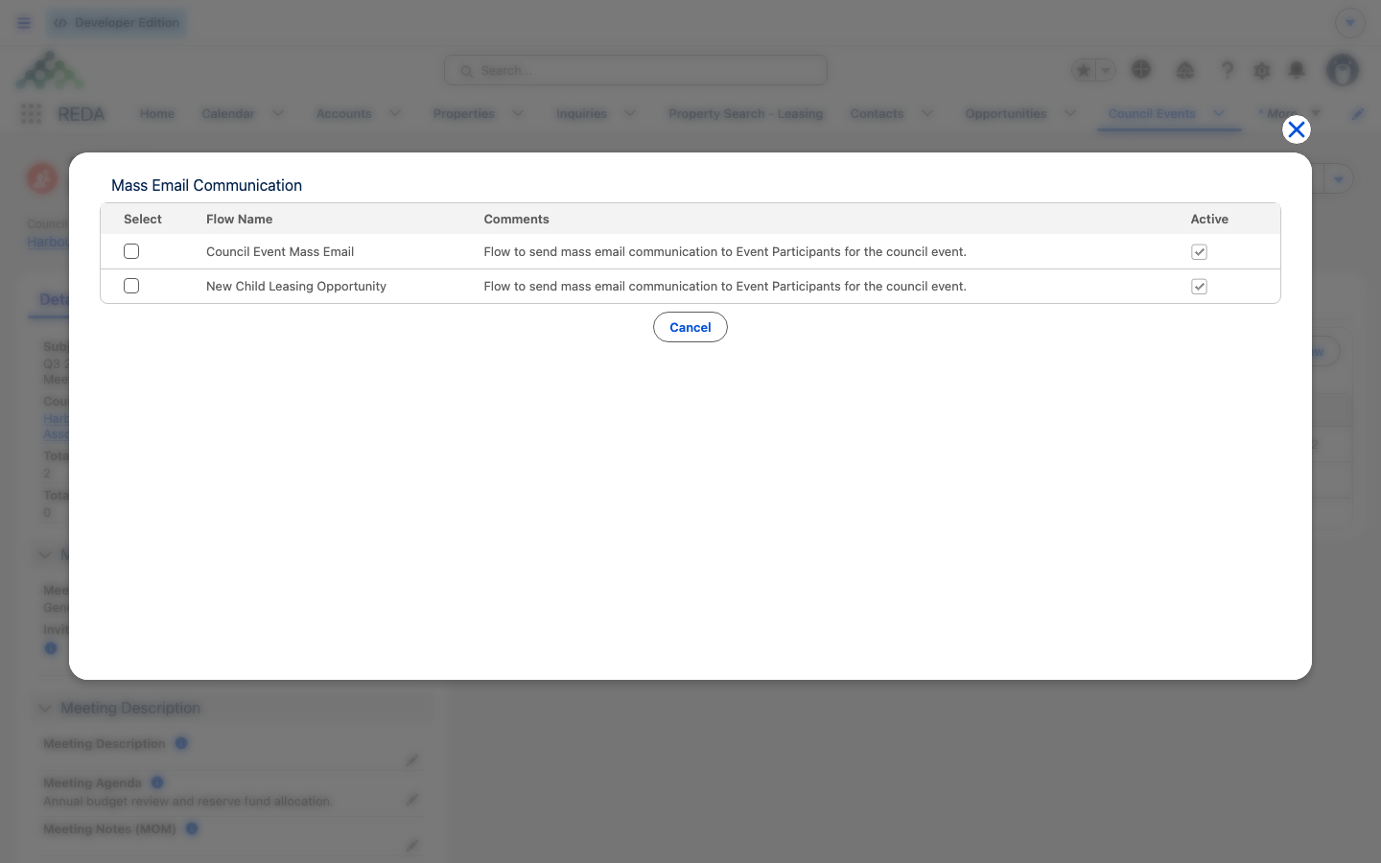The image size is (1381, 863).
Task: Edit the Meeting Notes (MOM) field pencil
Action: click(x=412, y=846)
